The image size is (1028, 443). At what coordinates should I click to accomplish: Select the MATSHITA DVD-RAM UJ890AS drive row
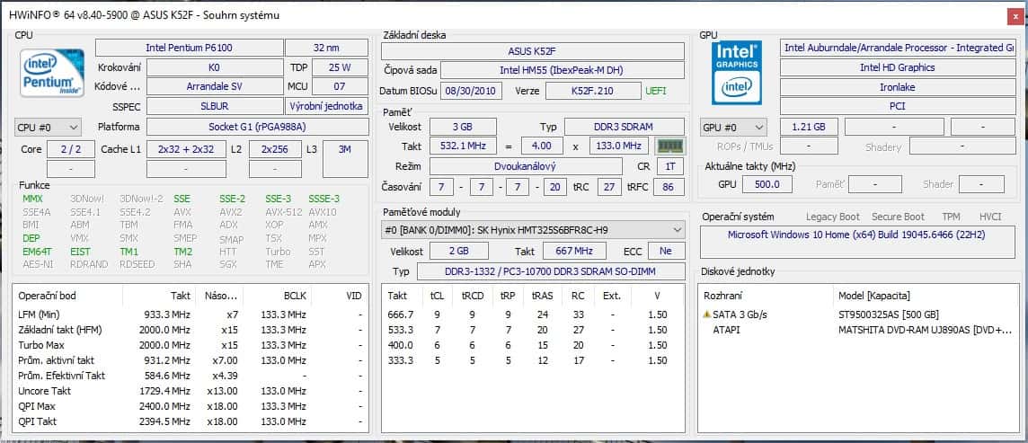859,330
